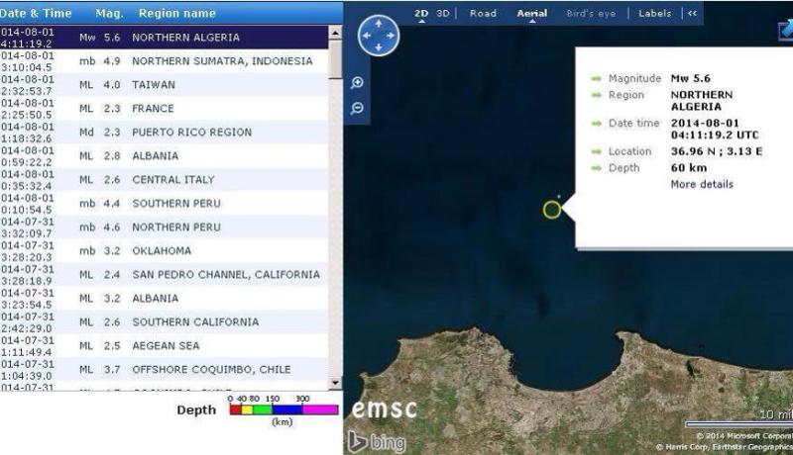Viewport: 793px width, 455px height.
Task: Click scroll down arrow of earthquake list
Action: click(x=334, y=383)
